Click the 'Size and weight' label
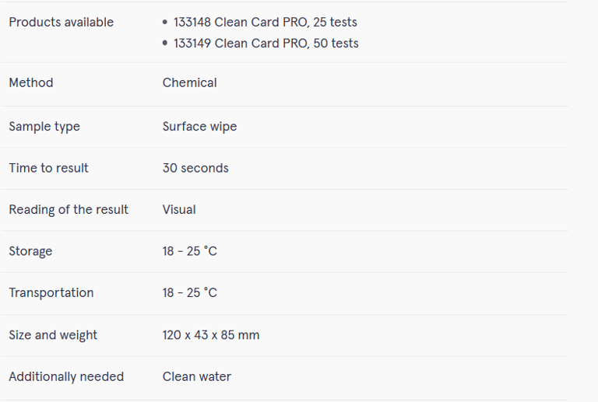 coord(53,335)
